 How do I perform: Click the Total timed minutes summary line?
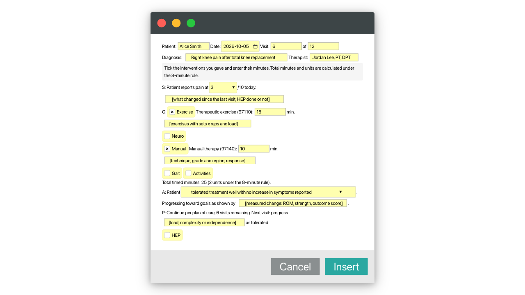[x=216, y=182]
